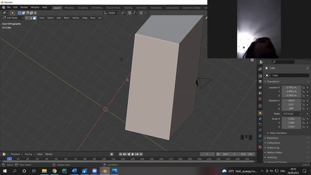
Task: Open the Render menu
Action: pos(24,8)
